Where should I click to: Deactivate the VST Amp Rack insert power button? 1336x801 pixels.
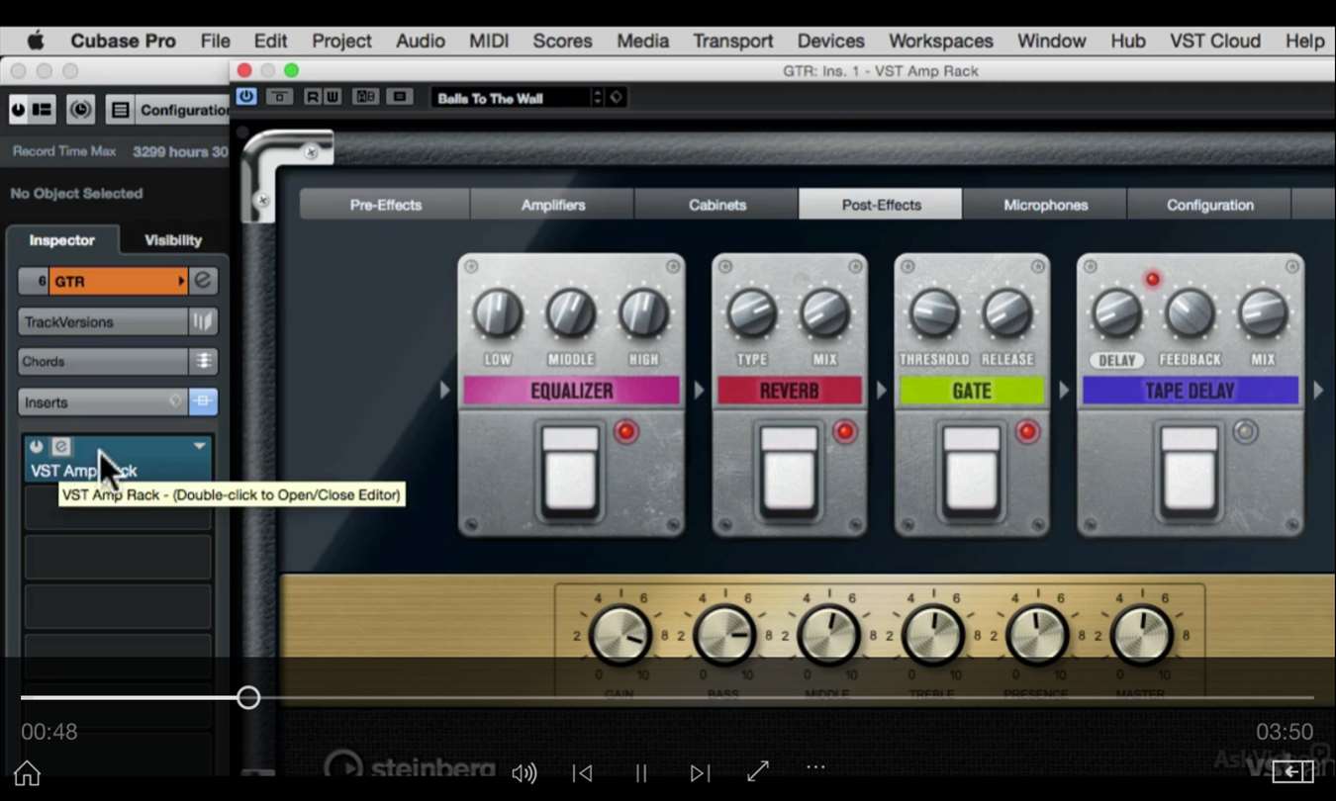tap(37, 447)
